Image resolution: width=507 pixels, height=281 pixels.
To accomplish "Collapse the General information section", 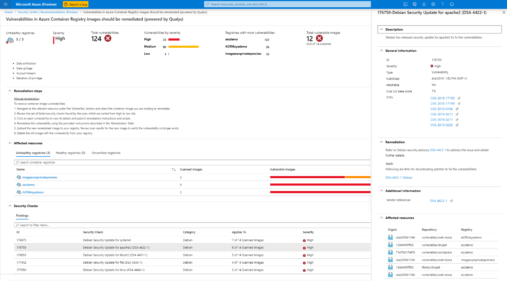I will (x=381, y=51).
